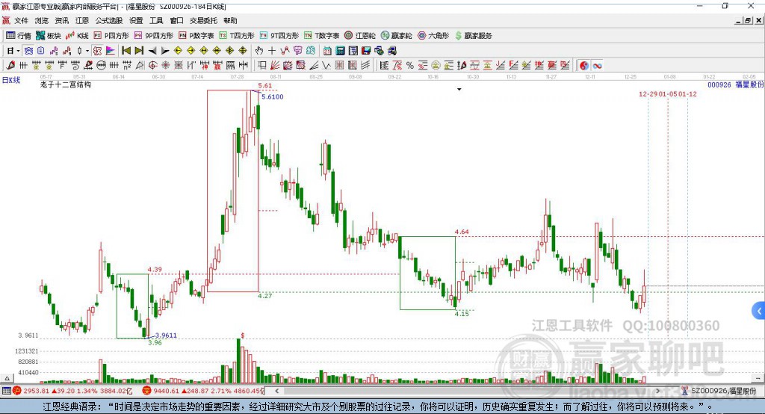Screen dimensions: 765x414
Task: Open the 交易委托 menu
Action: click(x=203, y=20)
